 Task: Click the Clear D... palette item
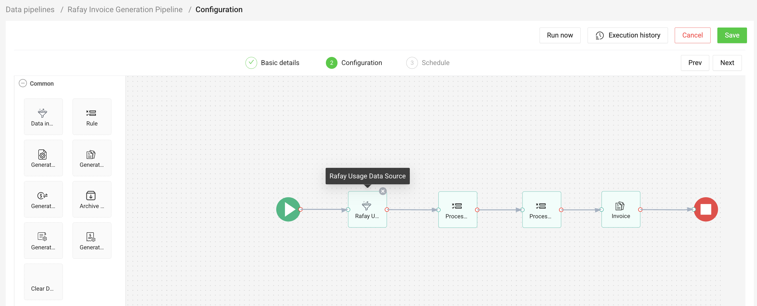pos(43,282)
